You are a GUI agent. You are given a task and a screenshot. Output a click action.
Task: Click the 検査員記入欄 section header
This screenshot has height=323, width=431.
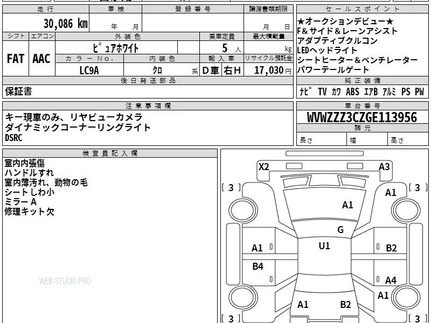[x=110, y=153]
